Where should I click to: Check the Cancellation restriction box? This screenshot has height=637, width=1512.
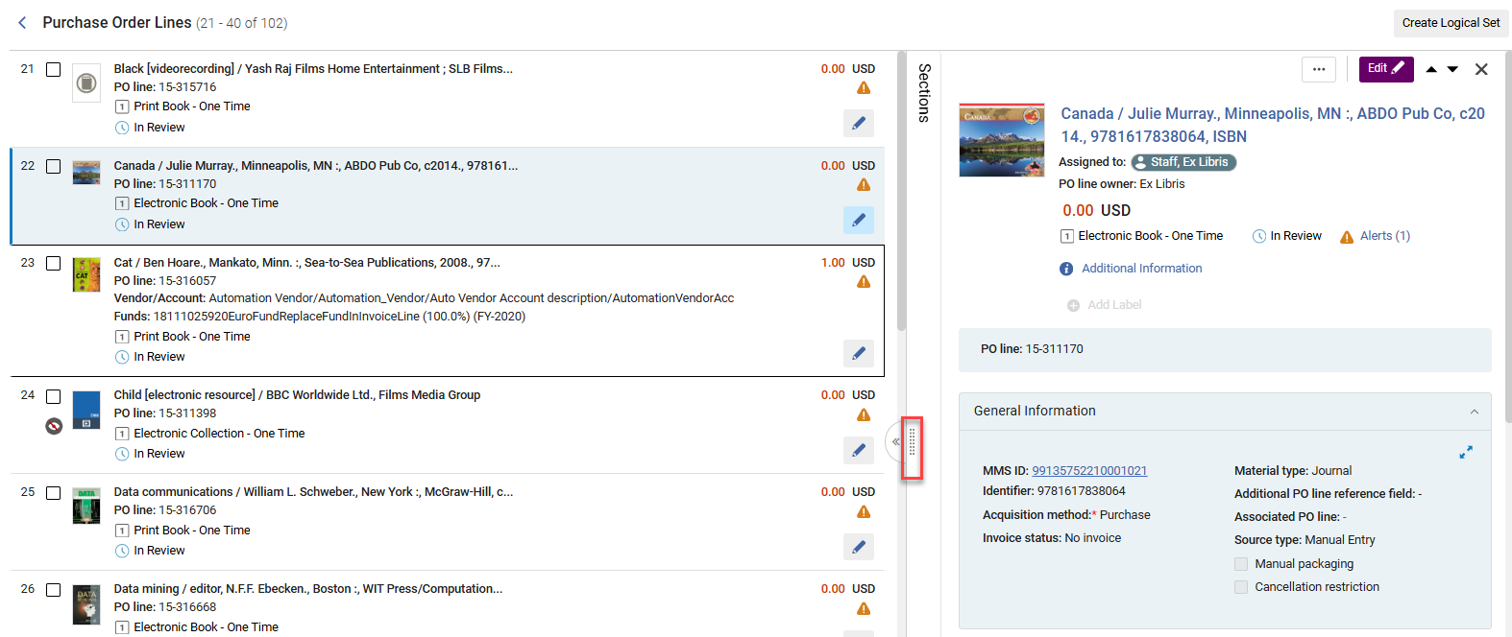(x=1241, y=587)
